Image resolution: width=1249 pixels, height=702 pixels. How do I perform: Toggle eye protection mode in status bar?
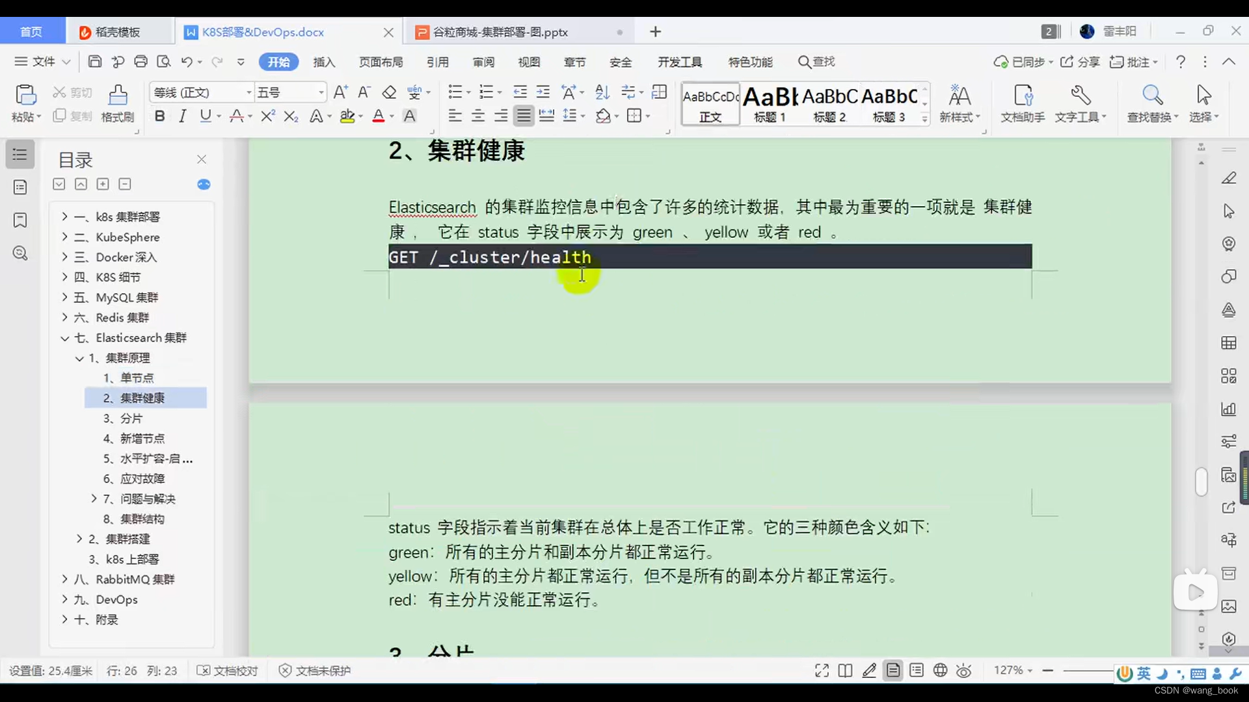(x=963, y=670)
